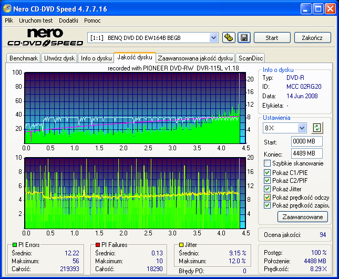339x279 pixels.
Task: Uncheck Pokaż C2/PIF
Action: coord(267,180)
